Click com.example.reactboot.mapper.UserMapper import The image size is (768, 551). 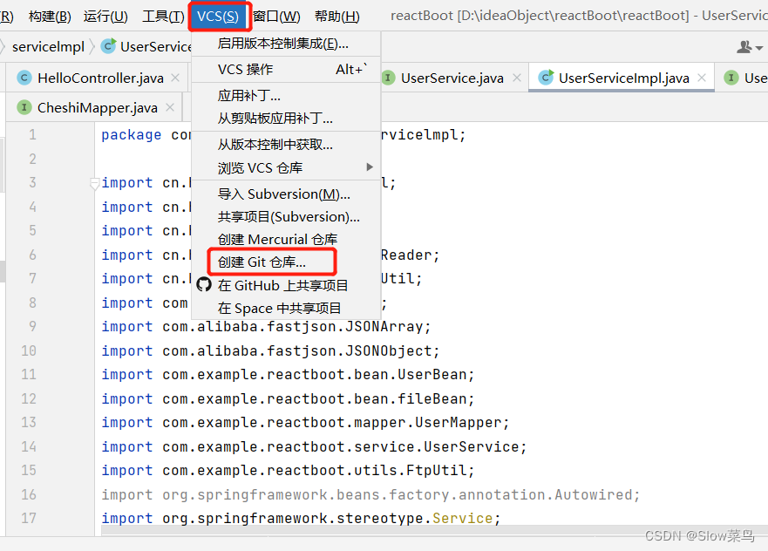coord(336,423)
